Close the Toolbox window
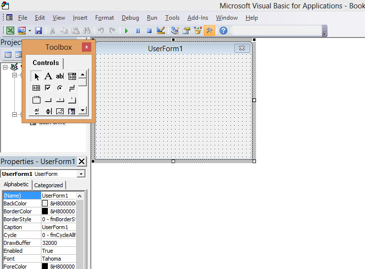 click(x=86, y=47)
